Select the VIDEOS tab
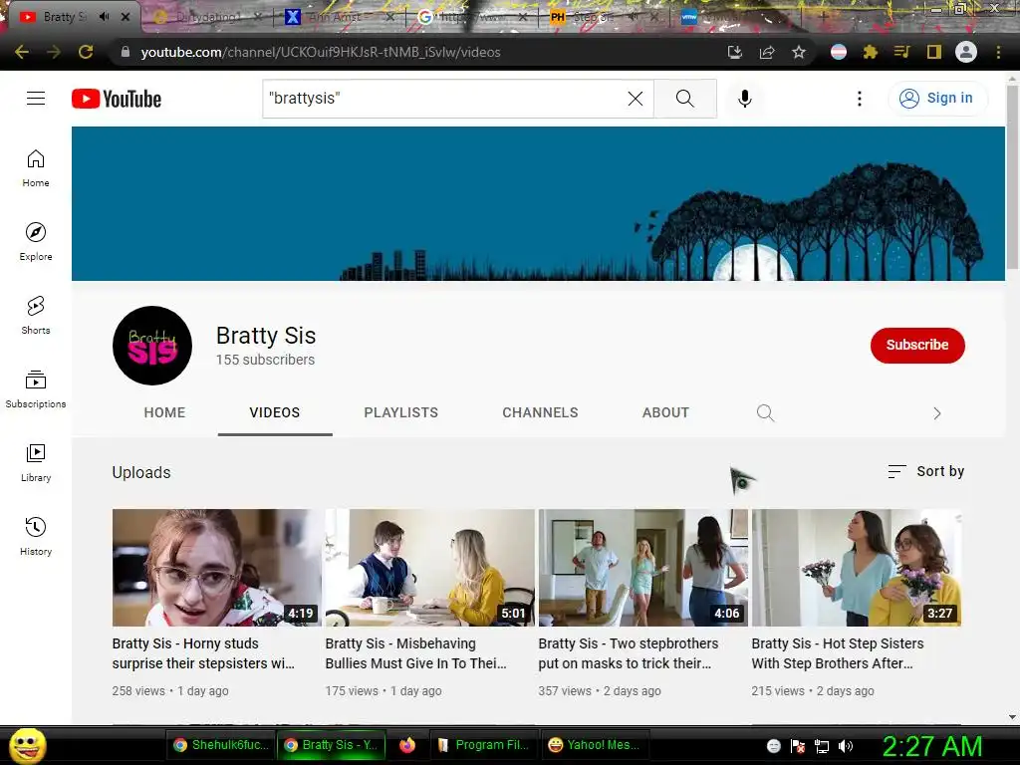The height and width of the screenshot is (765, 1020). (x=275, y=412)
